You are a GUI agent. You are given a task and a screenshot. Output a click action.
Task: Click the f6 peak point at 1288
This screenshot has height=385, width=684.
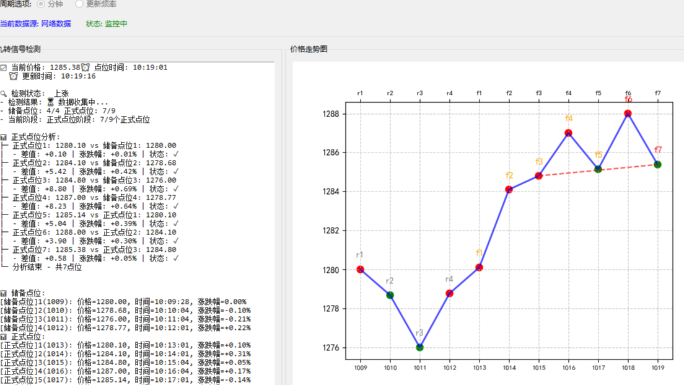[628, 113]
